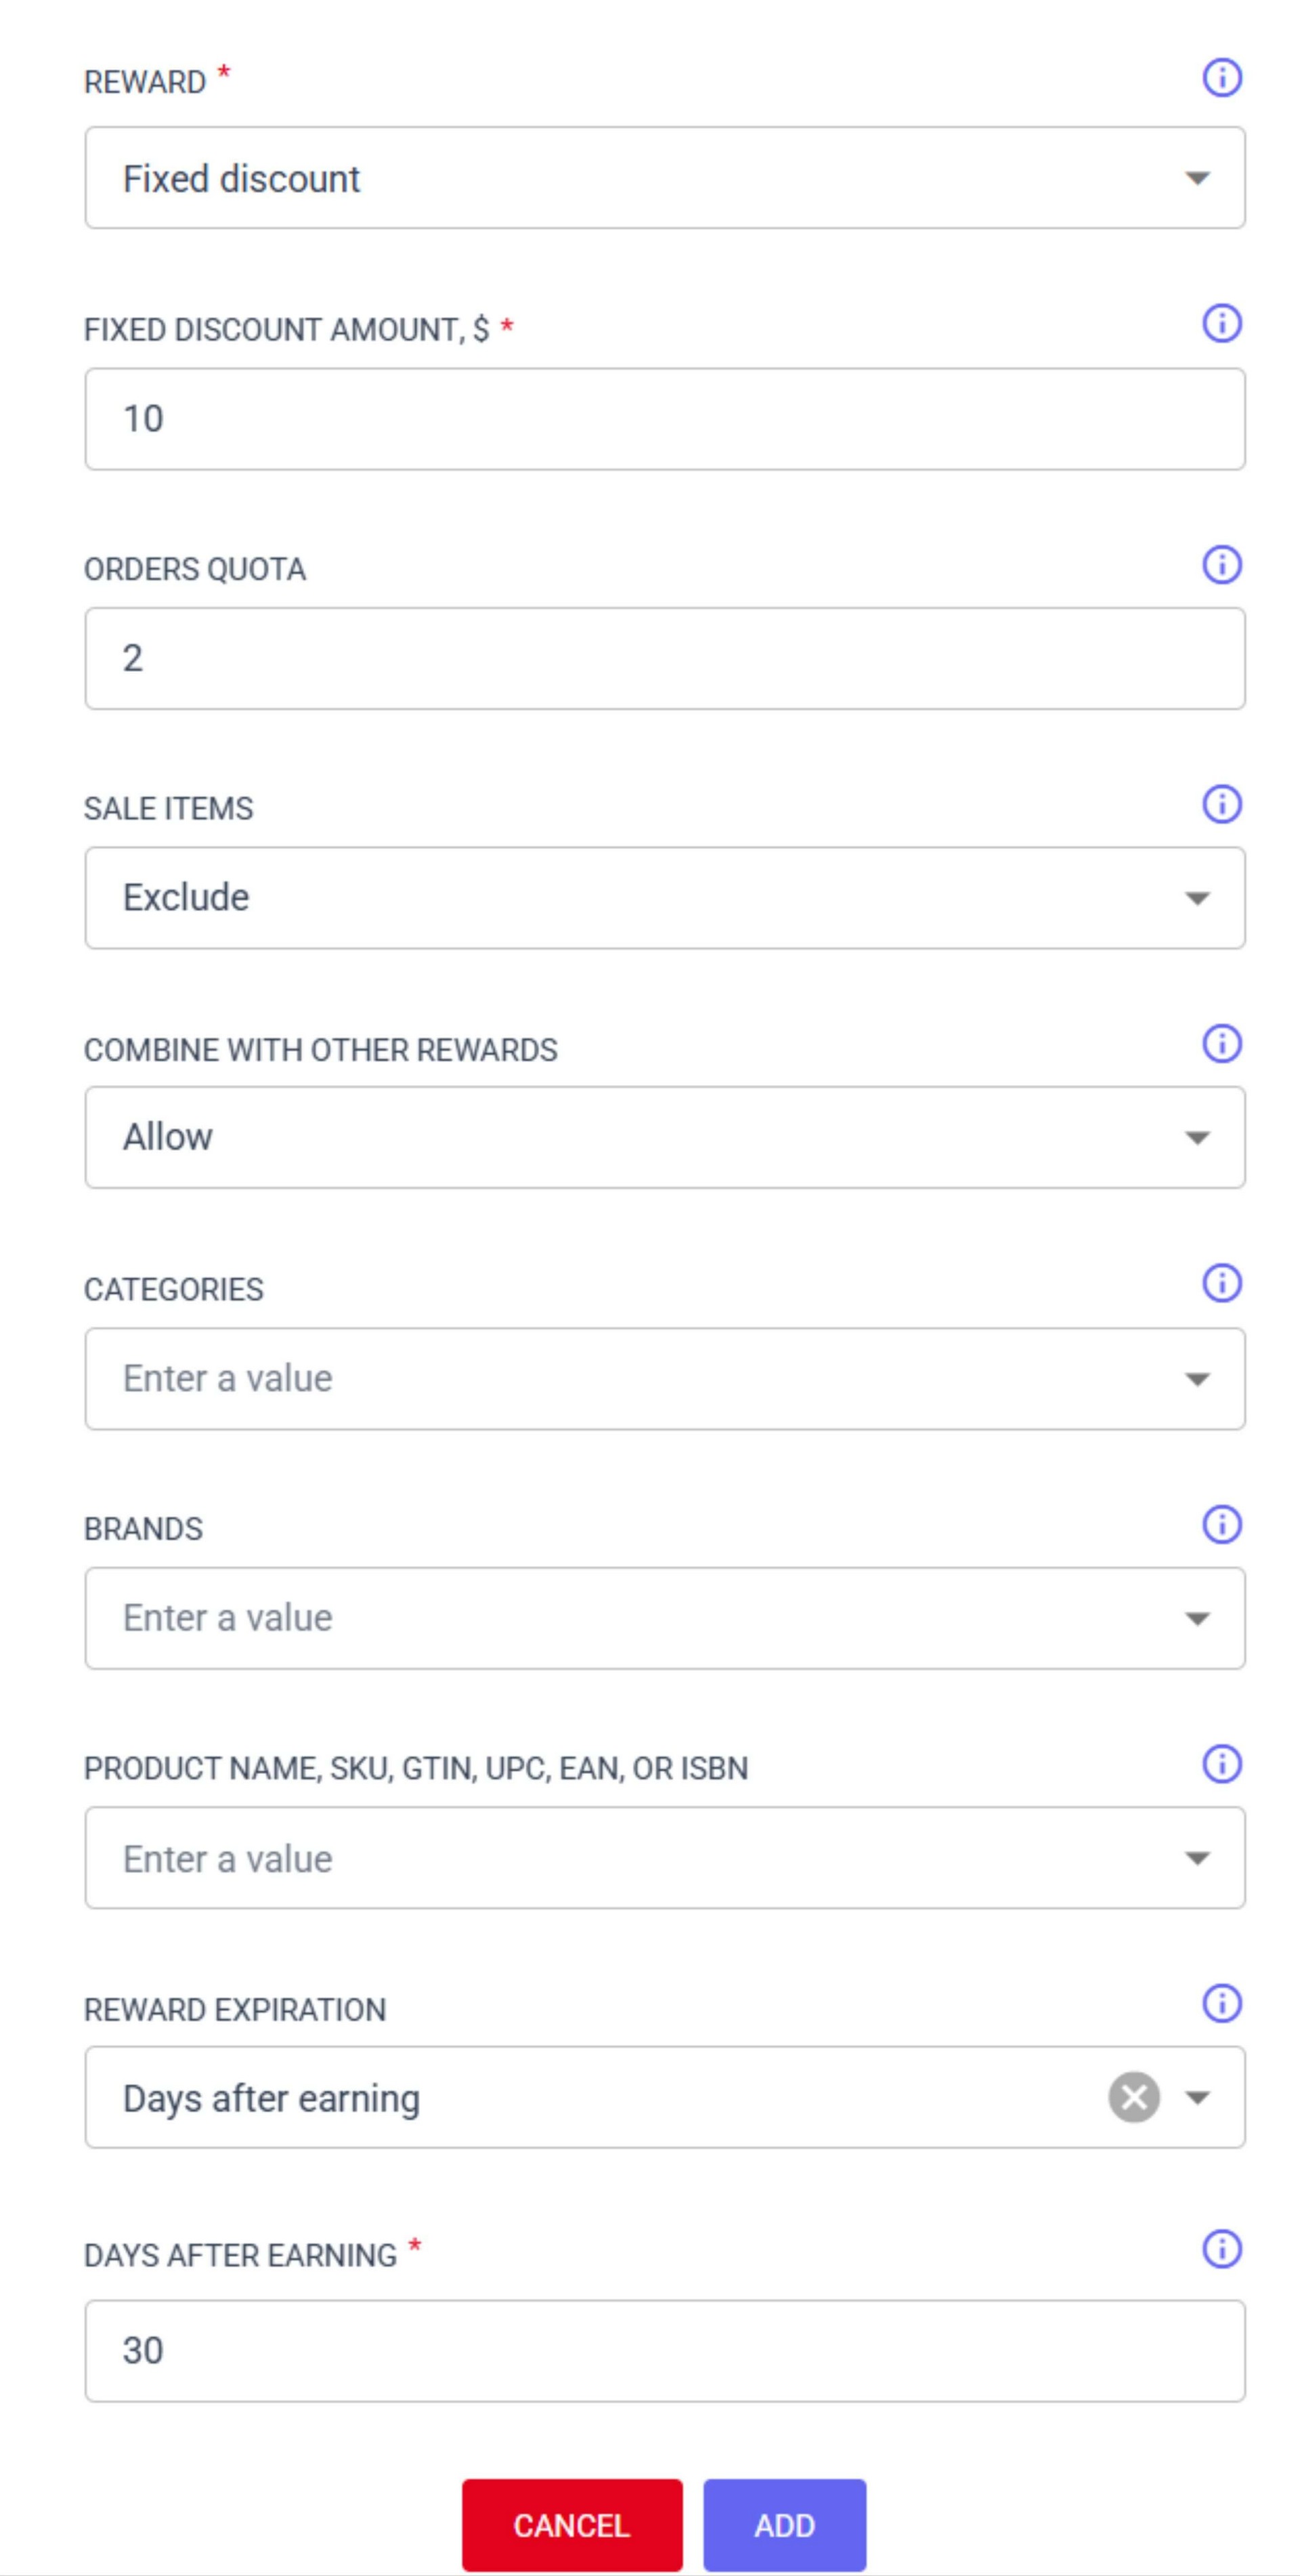Clear the Days after earning expiration selection
This screenshot has width=1300, height=2576.
[x=1133, y=2097]
